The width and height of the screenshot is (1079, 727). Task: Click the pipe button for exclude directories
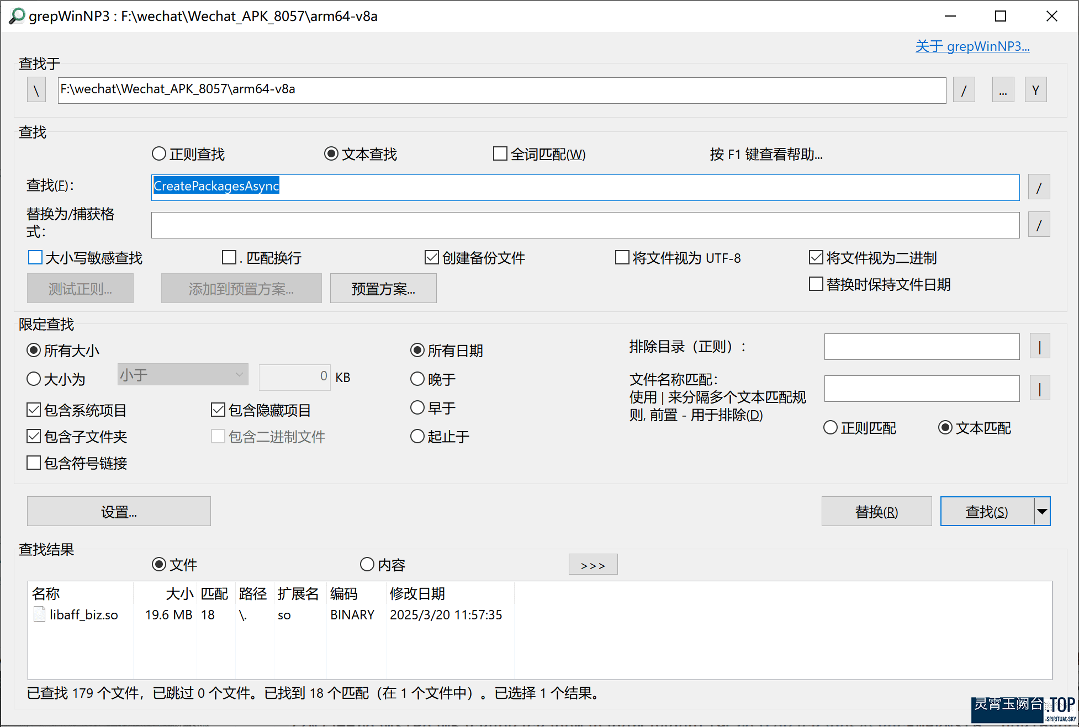[1039, 346]
